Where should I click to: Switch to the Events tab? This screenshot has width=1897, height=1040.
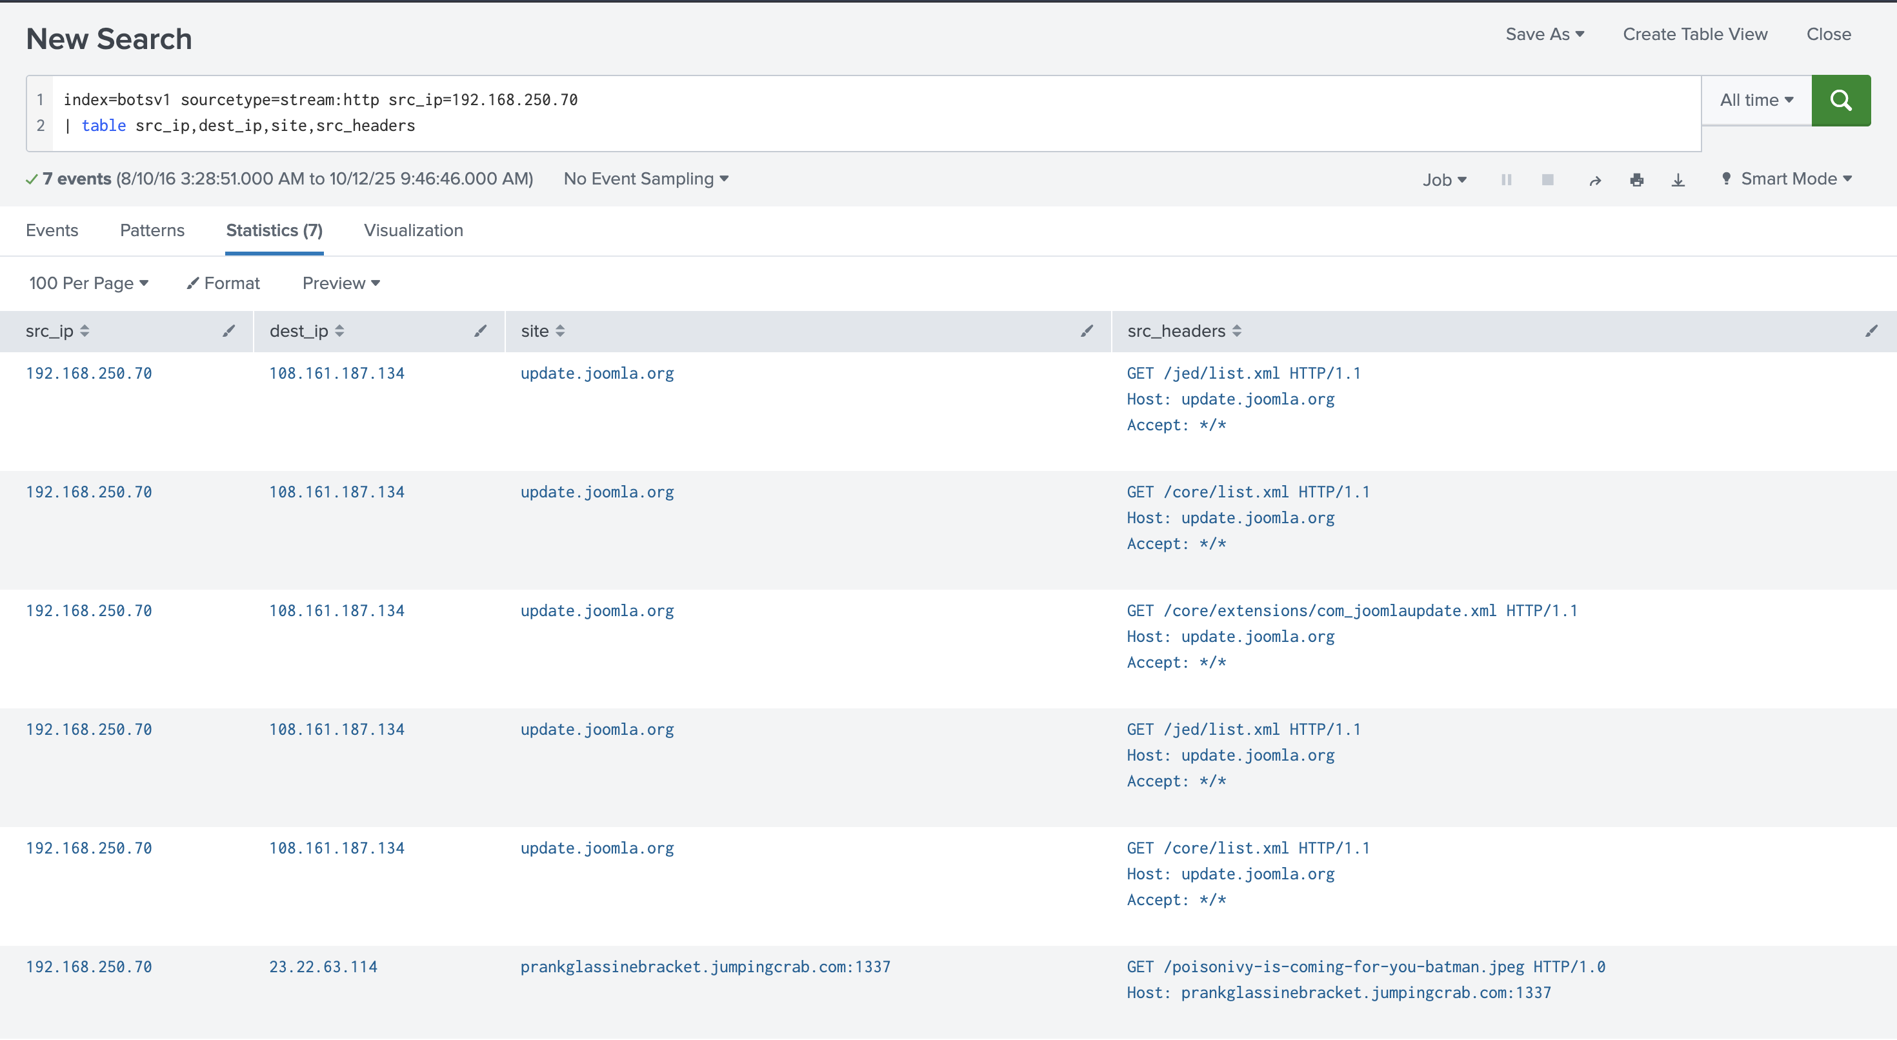click(x=52, y=230)
